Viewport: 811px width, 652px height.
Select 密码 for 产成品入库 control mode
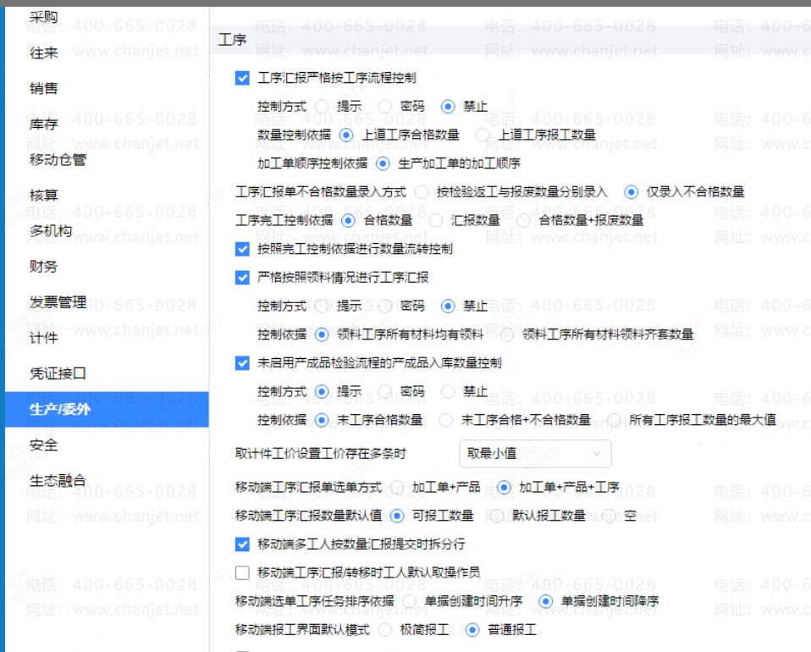pyautogui.click(x=385, y=392)
